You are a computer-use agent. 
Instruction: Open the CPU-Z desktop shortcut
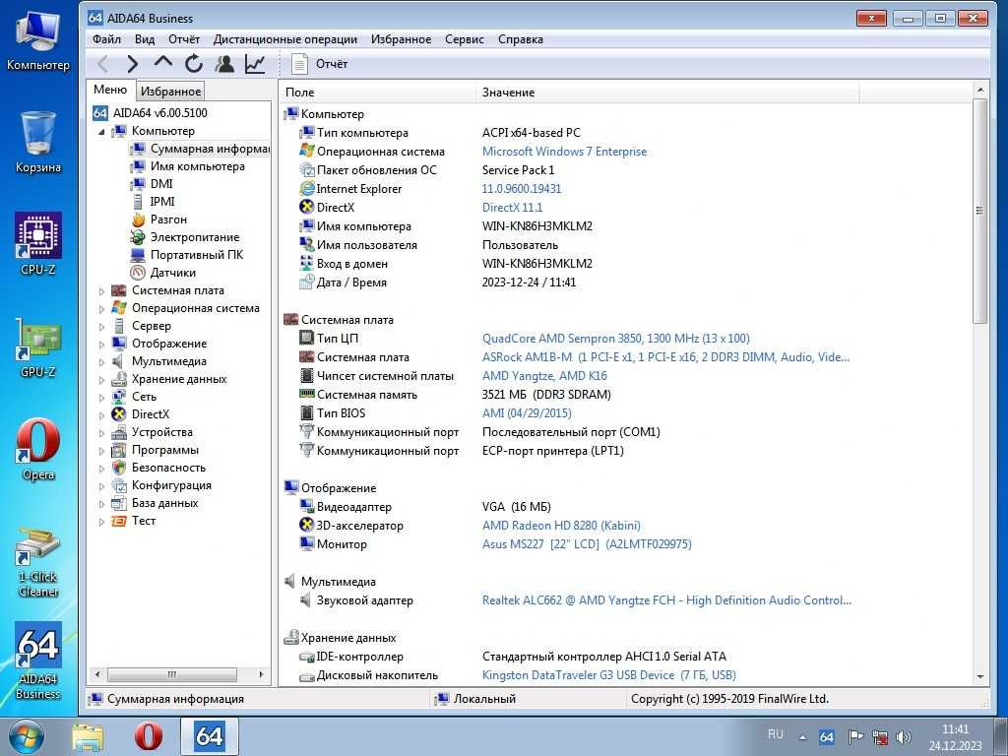coord(38,243)
